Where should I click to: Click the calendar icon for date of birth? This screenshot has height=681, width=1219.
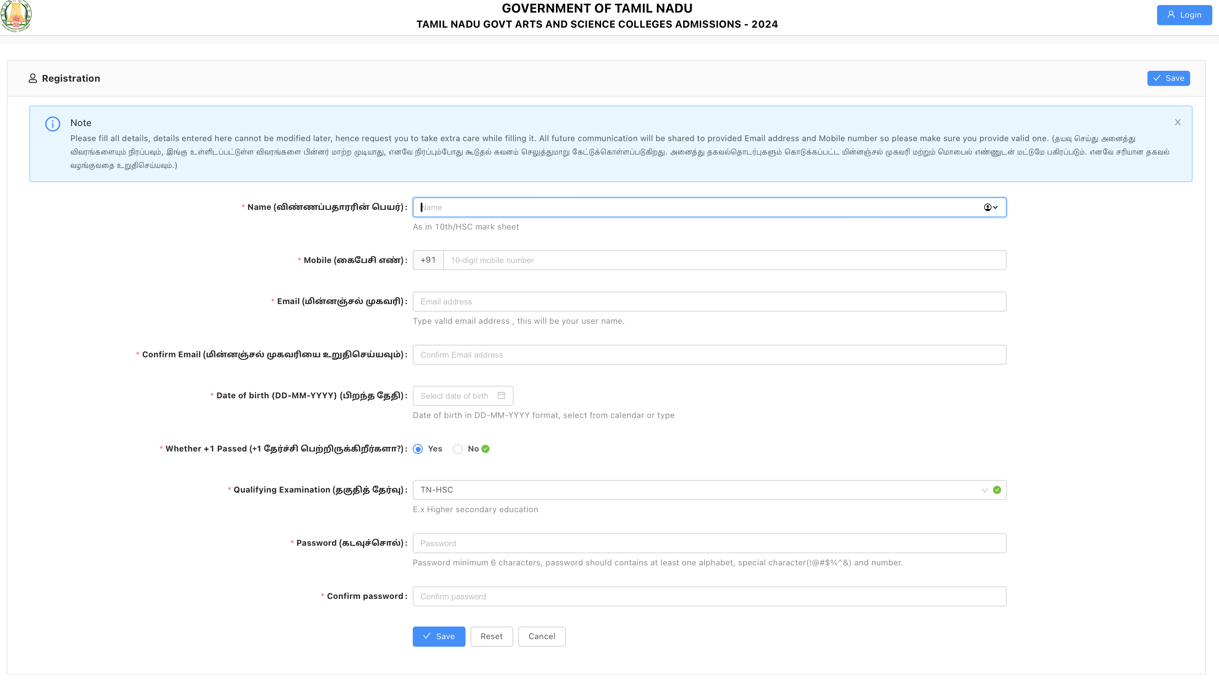(x=501, y=395)
